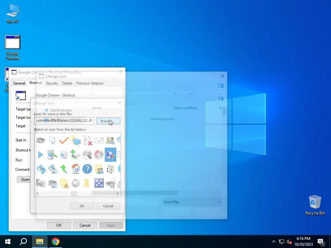
Task: Select the plain printer icon in icon list
Action: pos(40,140)
